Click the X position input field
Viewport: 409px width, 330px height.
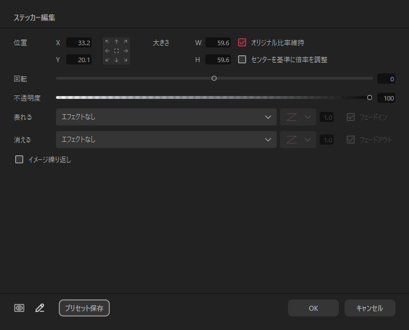click(x=79, y=42)
